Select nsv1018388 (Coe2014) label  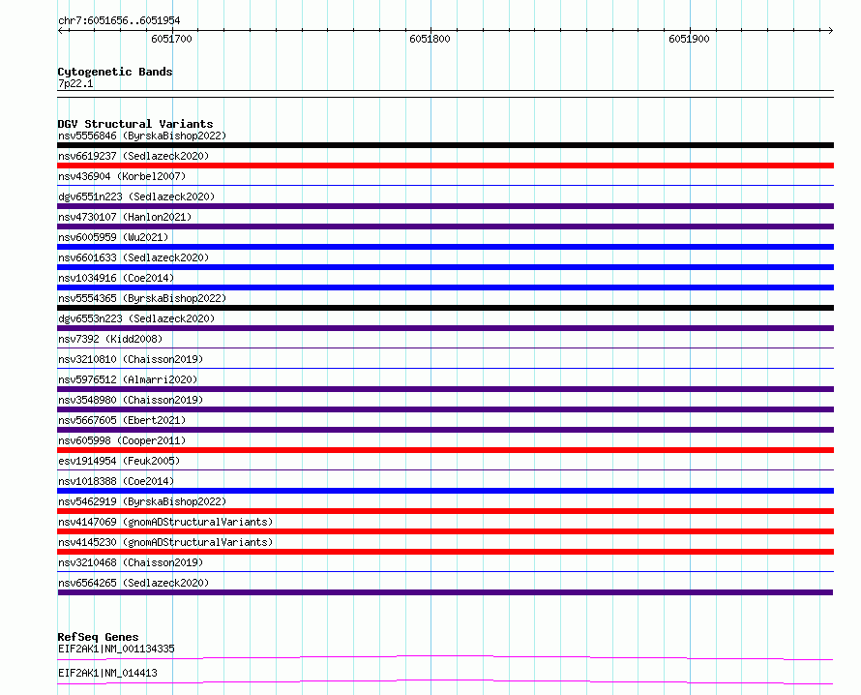(x=116, y=481)
